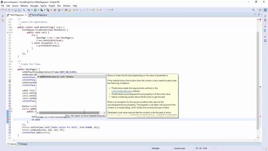Click the Writable status bar field

pos(155,148)
